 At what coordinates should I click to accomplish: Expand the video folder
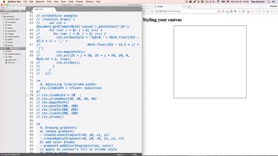pos(4,57)
